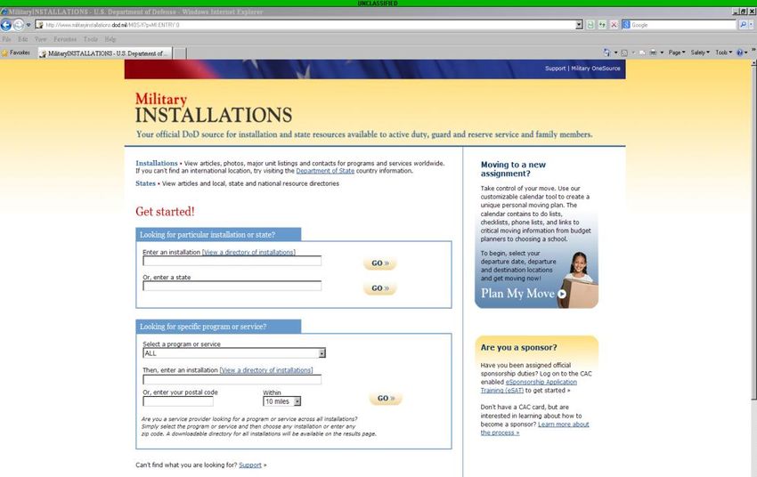Image resolution: width=757 pixels, height=477 pixels.
Task: Click GO next to the state field
Action: coord(380,288)
